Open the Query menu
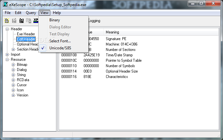The image size is (223, 140). click(31, 13)
